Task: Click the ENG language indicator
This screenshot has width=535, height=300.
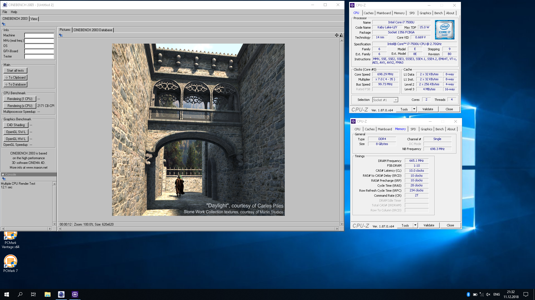Action: point(497,294)
